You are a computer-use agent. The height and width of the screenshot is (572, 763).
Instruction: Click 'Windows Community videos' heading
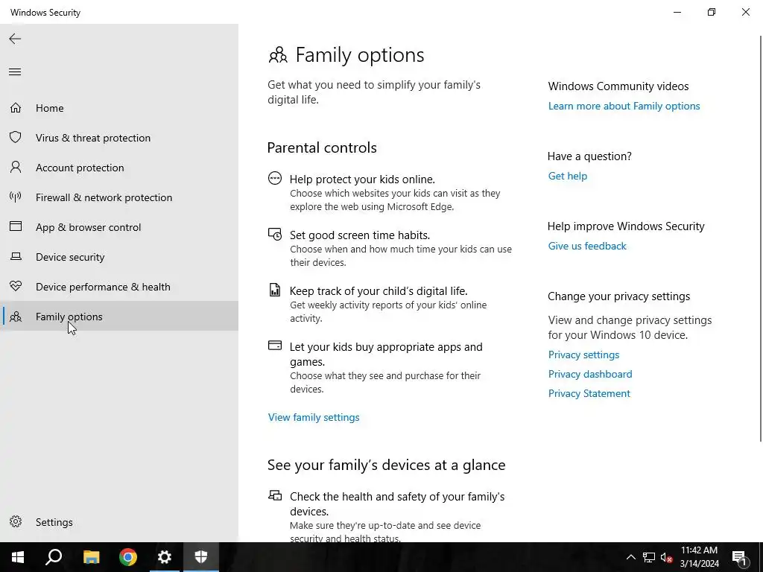click(x=618, y=86)
